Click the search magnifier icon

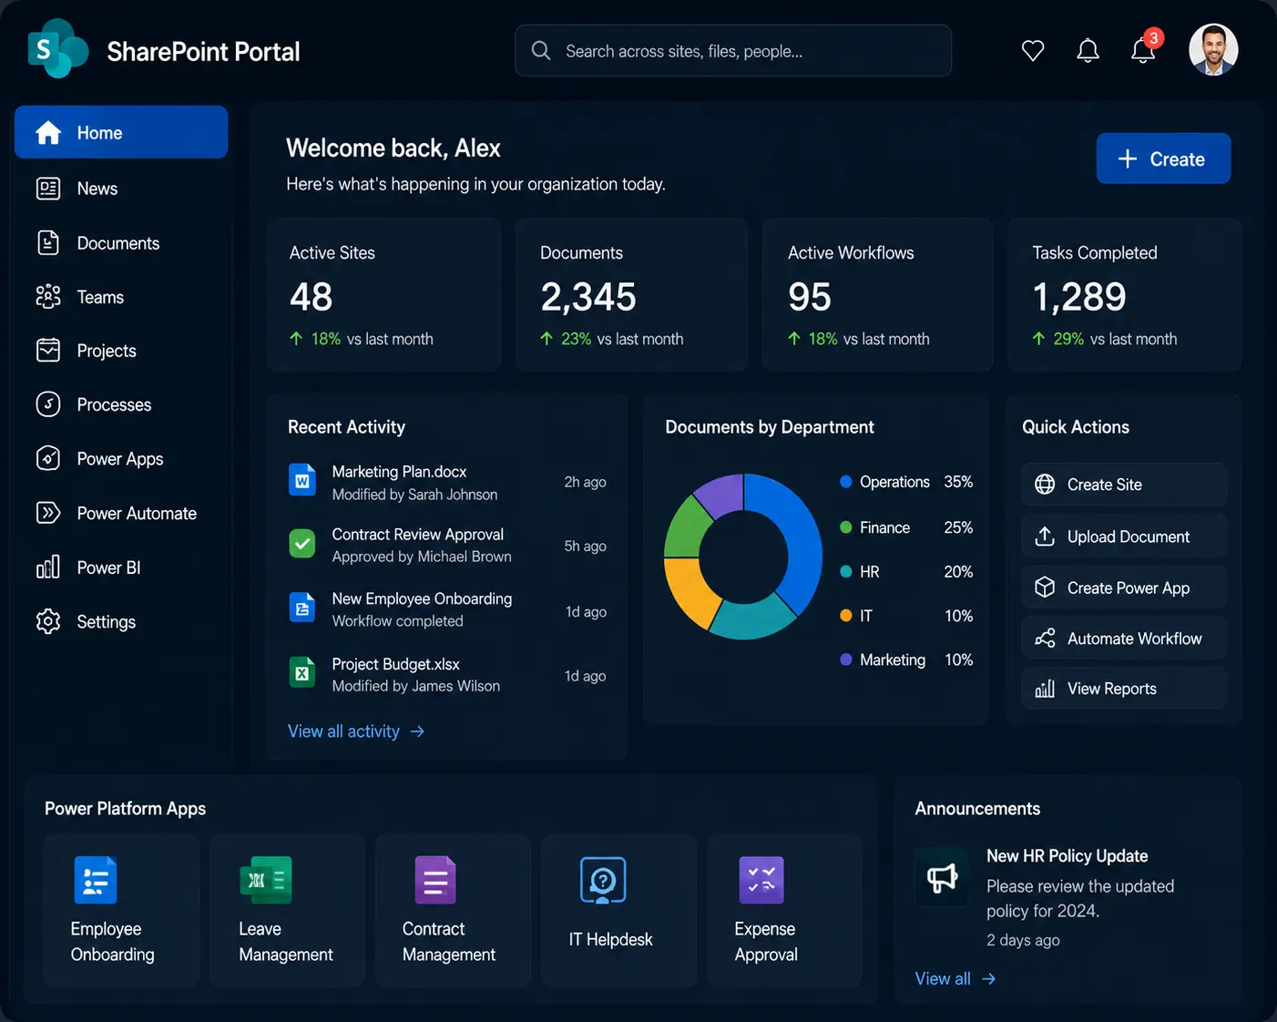click(x=541, y=51)
